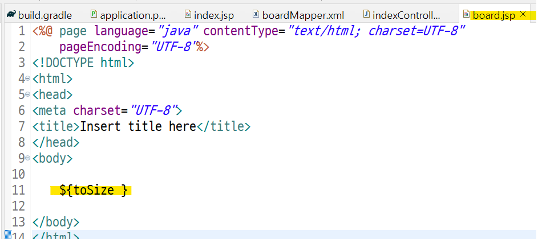Click the ${toSize } expression on line 11
The height and width of the screenshot is (239, 538).
click(x=94, y=190)
